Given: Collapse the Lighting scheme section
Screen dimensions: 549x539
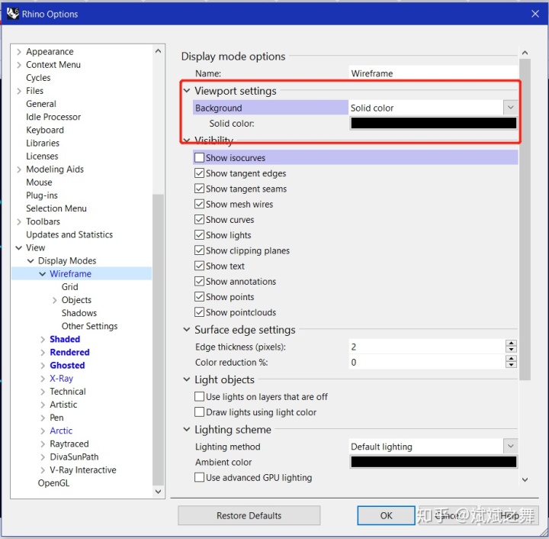Looking at the screenshot, I should [x=187, y=429].
